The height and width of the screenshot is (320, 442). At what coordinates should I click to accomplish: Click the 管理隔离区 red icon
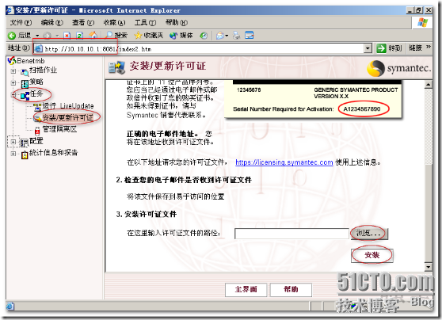pos(37,131)
